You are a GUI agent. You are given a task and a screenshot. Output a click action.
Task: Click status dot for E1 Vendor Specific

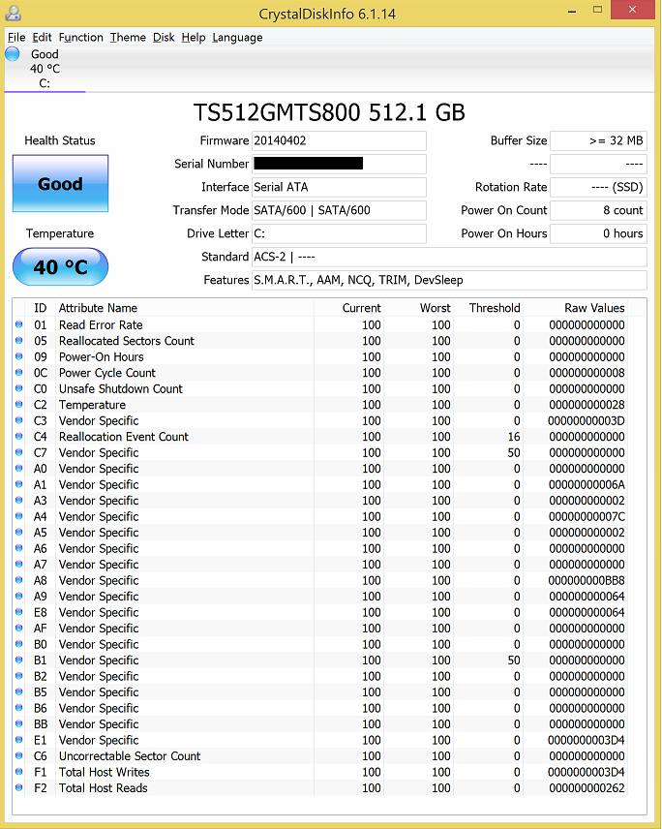[x=19, y=740]
